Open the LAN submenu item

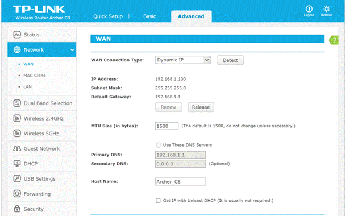click(x=27, y=86)
